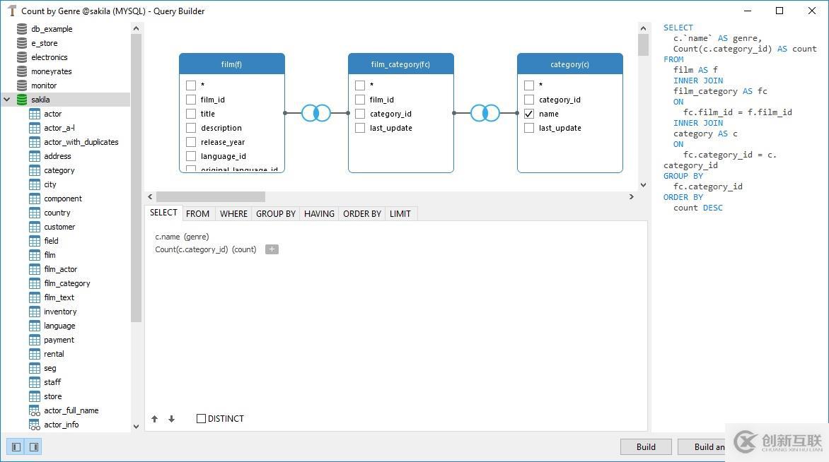This screenshot has height=462, width=829.
Task: Click diagram vertical scroll down arrow
Action: (643, 185)
